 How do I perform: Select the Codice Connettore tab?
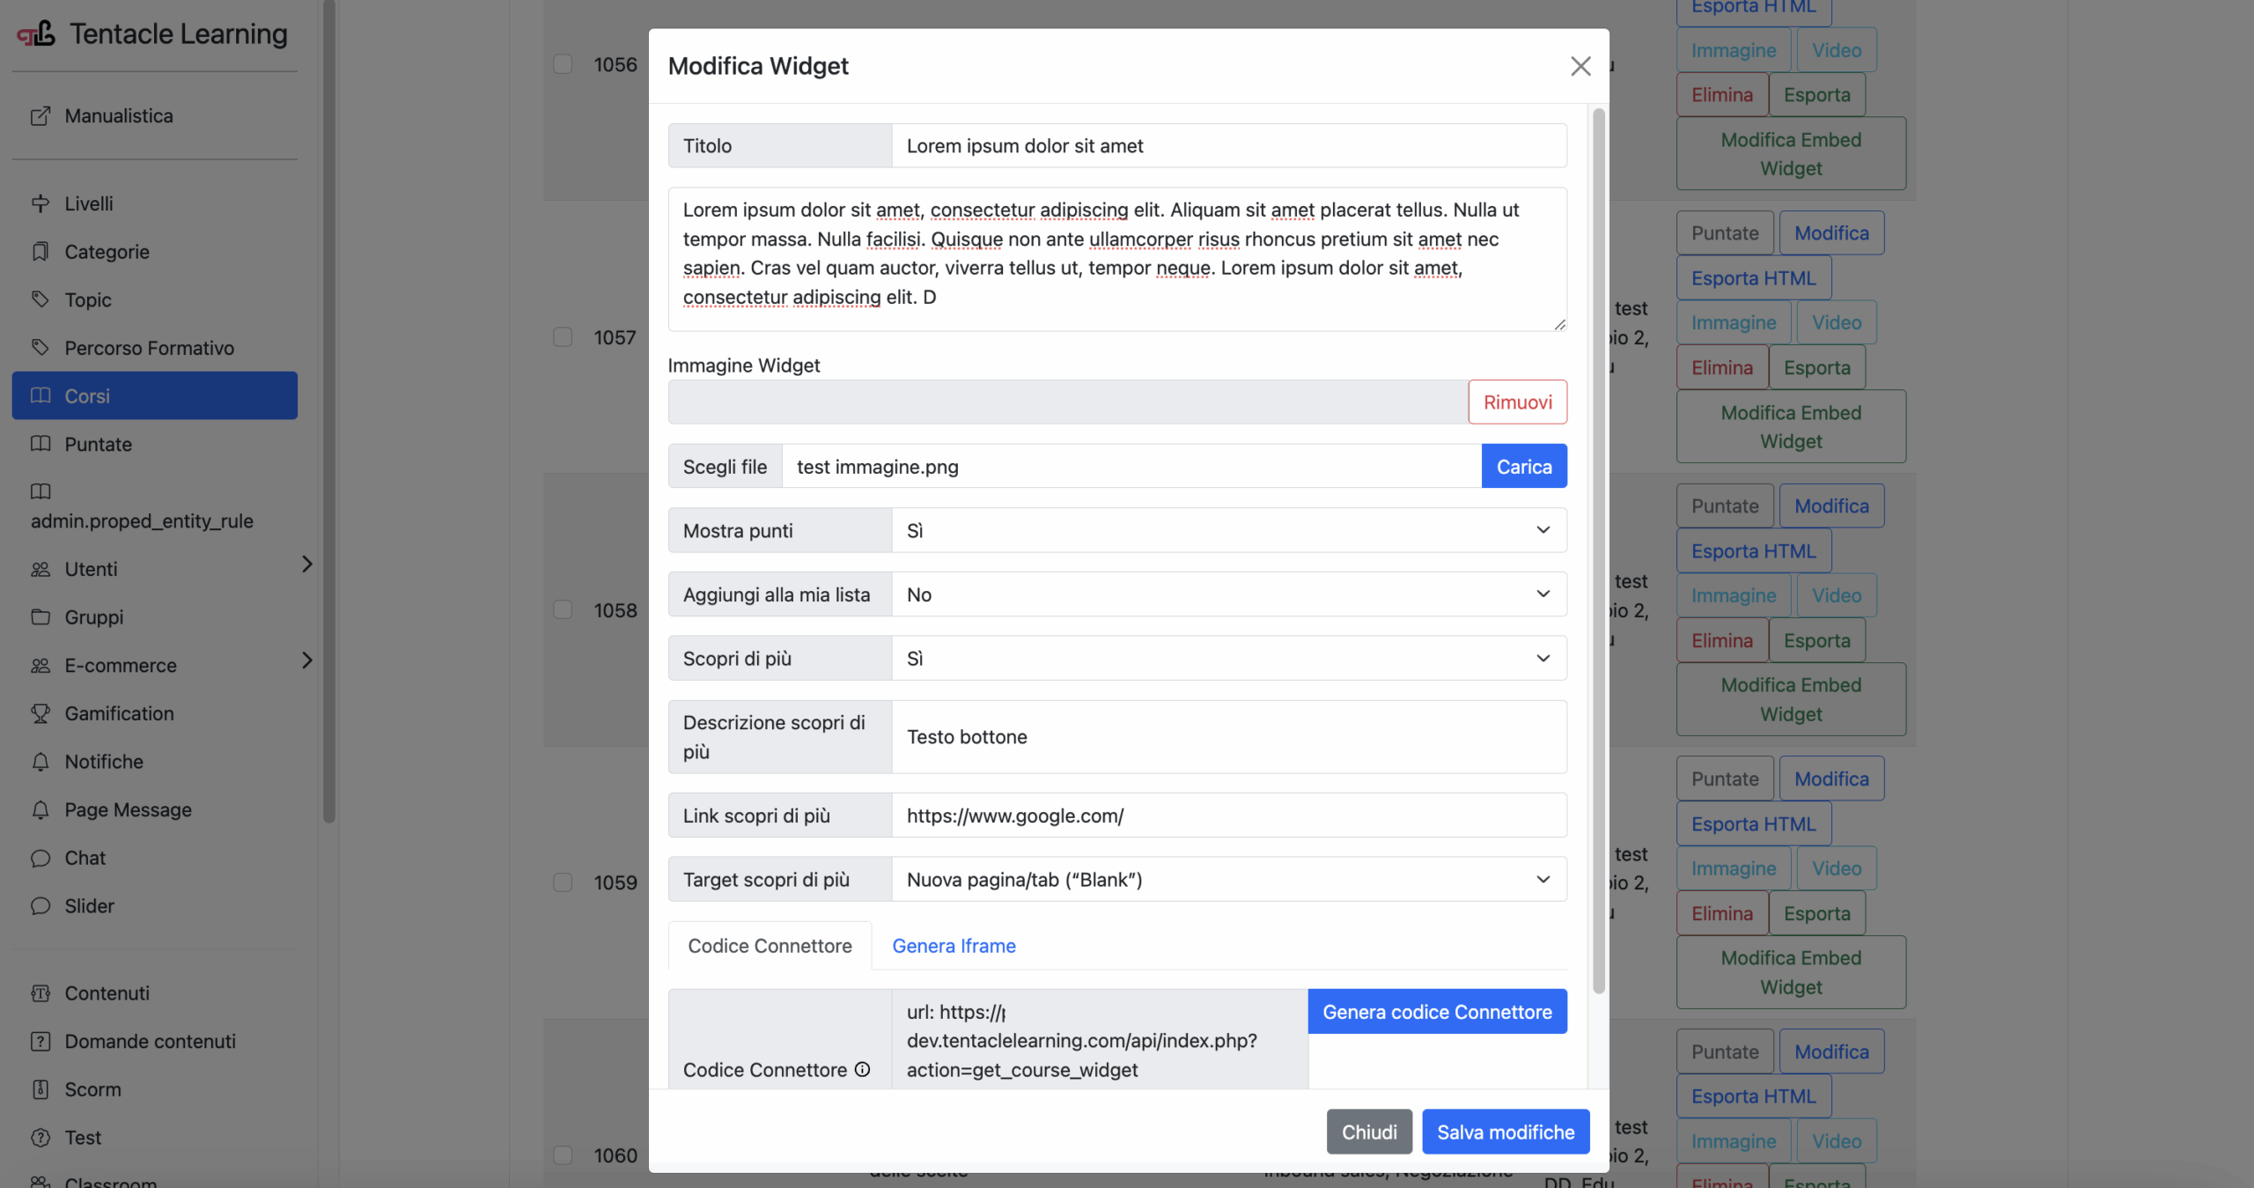pos(770,946)
